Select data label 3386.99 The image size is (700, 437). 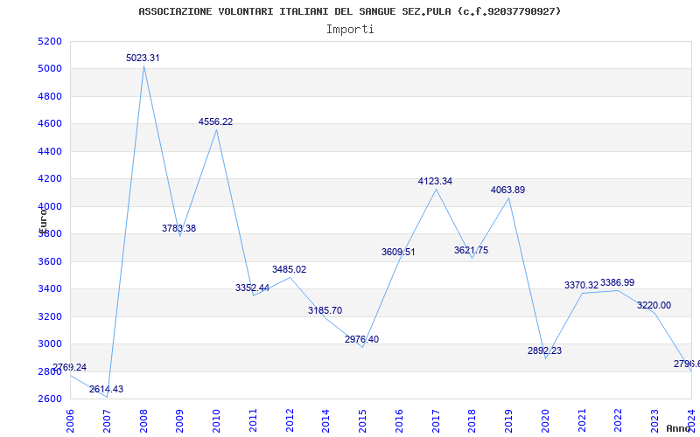coord(618,282)
